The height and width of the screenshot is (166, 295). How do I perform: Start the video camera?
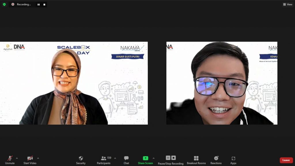click(x=30, y=160)
